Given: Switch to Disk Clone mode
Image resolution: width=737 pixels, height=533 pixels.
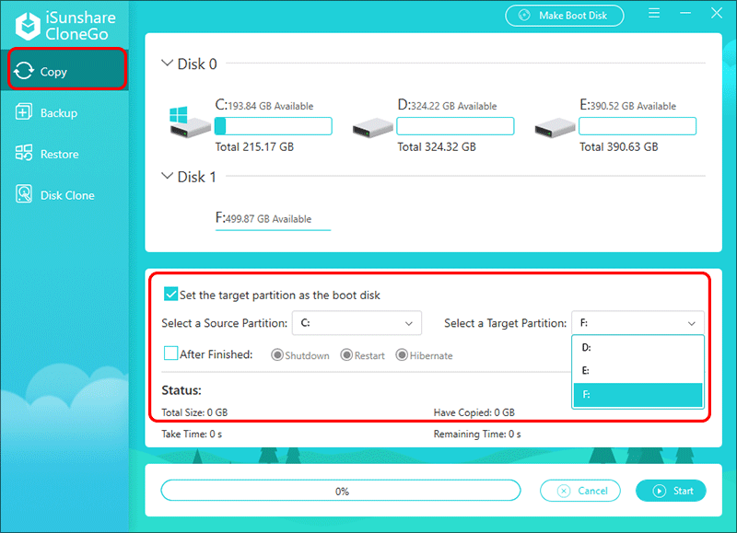Looking at the screenshot, I should click(64, 194).
